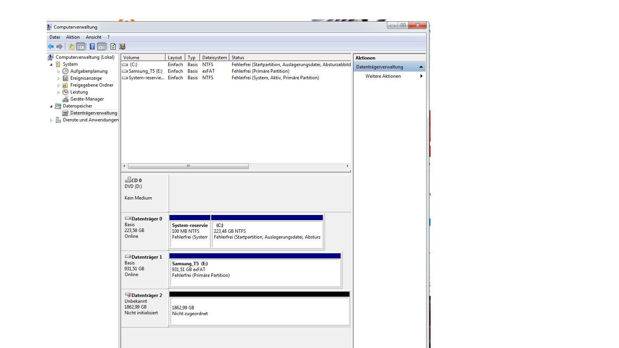Screen dimensions: 619x348
Task: Collapse the Datenträgerverwaltung actions section
Action: pyautogui.click(x=421, y=67)
